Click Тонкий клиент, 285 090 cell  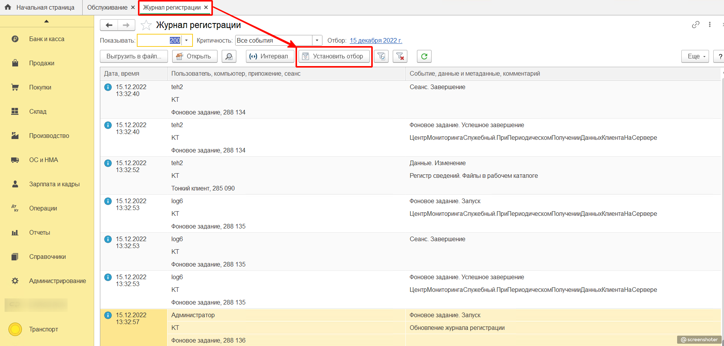coord(203,189)
